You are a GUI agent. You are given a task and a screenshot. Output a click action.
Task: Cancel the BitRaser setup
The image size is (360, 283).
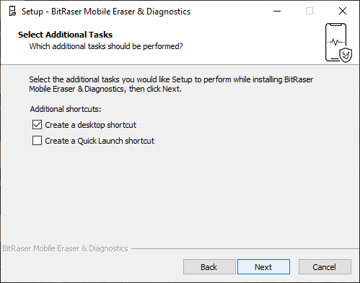[325, 267]
